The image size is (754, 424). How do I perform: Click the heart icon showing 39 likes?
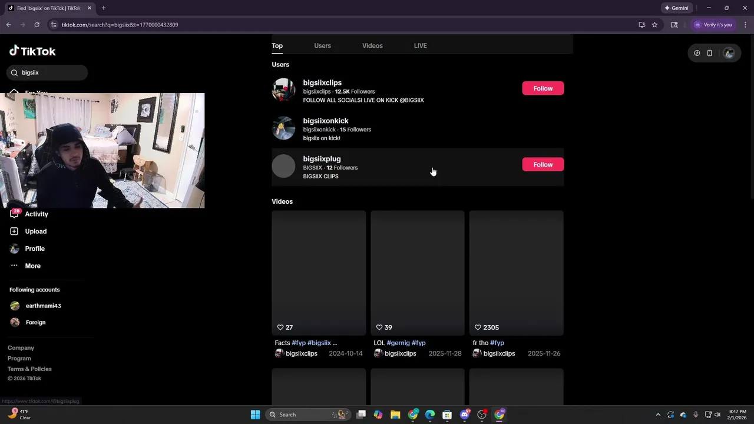click(x=379, y=327)
